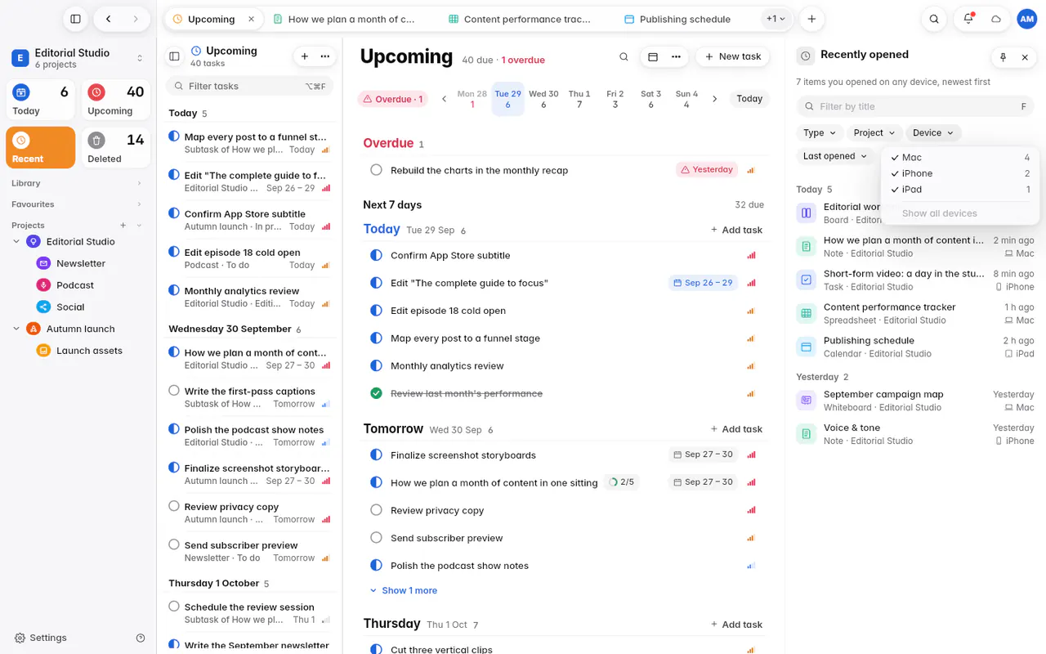Click the 2/5 subtask progress indicator
The width and height of the screenshot is (1046, 654).
pos(621,482)
